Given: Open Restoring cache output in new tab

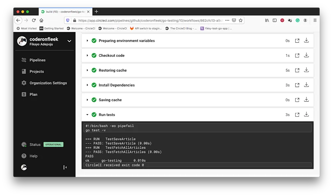Looking at the screenshot, I should coord(297,70).
